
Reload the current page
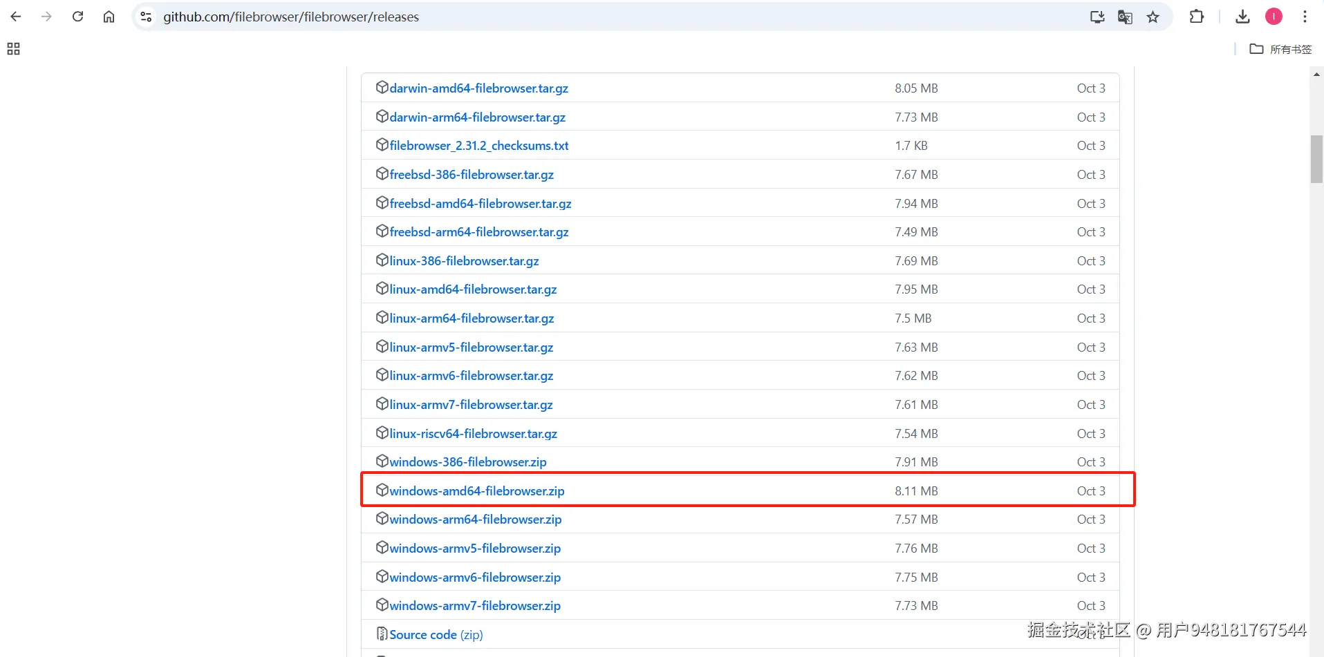(77, 17)
